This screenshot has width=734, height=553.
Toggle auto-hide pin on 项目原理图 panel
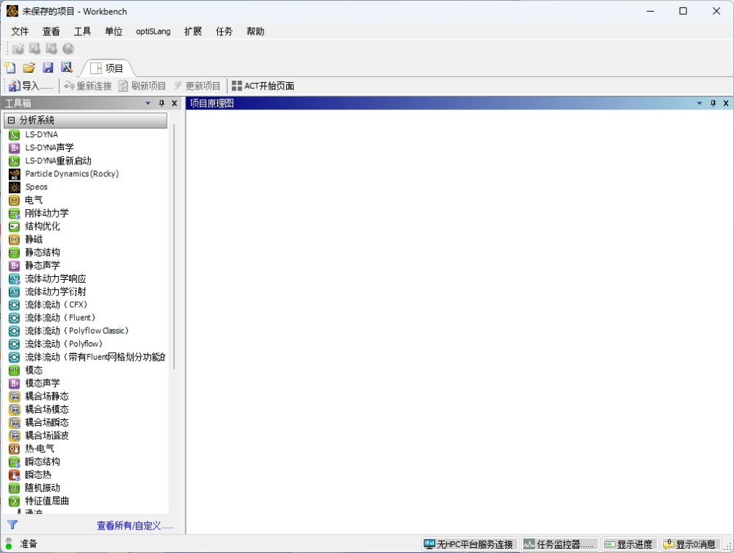713,104
